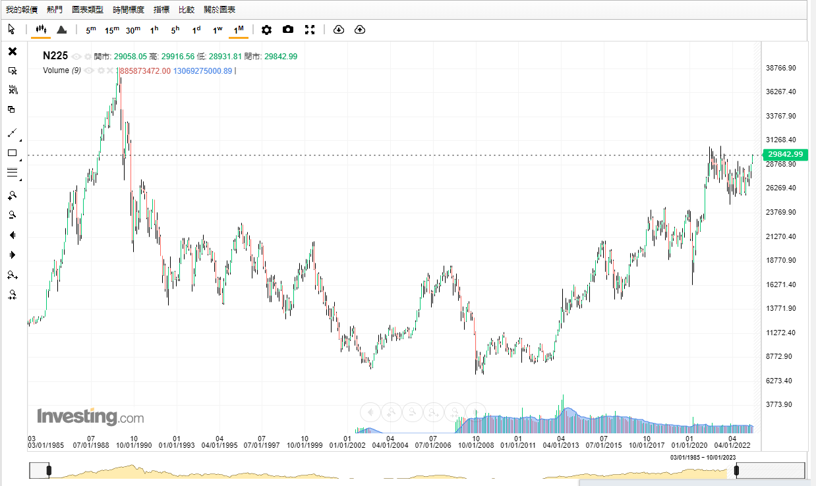Screen dimensions: 816x486
Task: Set interval to 5 minutes
Action: [91, 30]
